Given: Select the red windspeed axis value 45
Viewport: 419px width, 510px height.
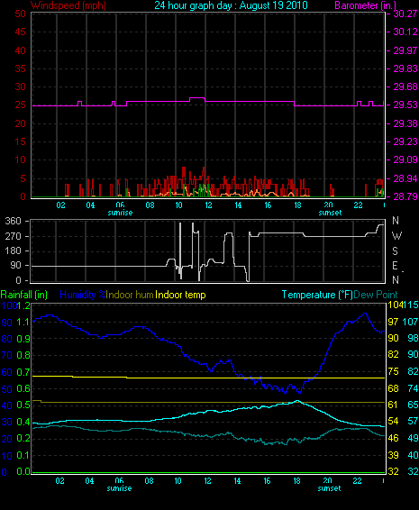Looking at the screenshot, I should coord(20,32).
